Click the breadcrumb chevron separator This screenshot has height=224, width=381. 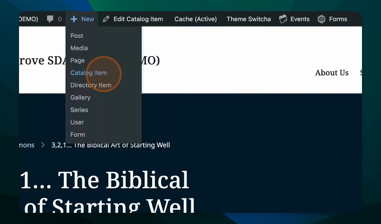coord(43,145)
